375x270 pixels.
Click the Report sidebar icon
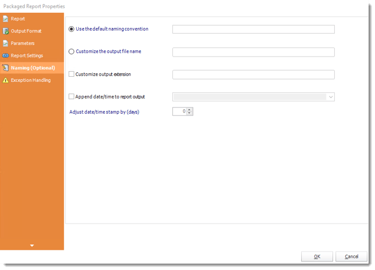coord(6,18)
